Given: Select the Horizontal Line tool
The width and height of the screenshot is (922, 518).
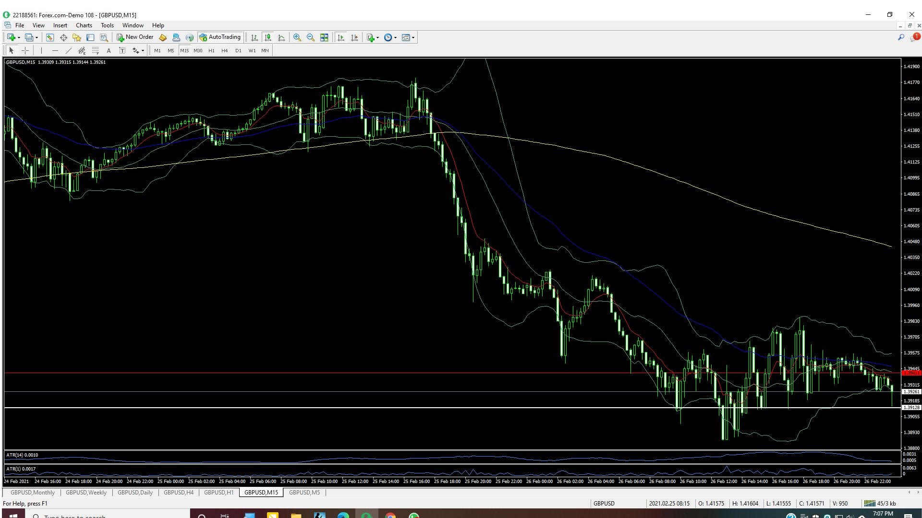Looking at the screenshot, I should [x=55, y=50].
